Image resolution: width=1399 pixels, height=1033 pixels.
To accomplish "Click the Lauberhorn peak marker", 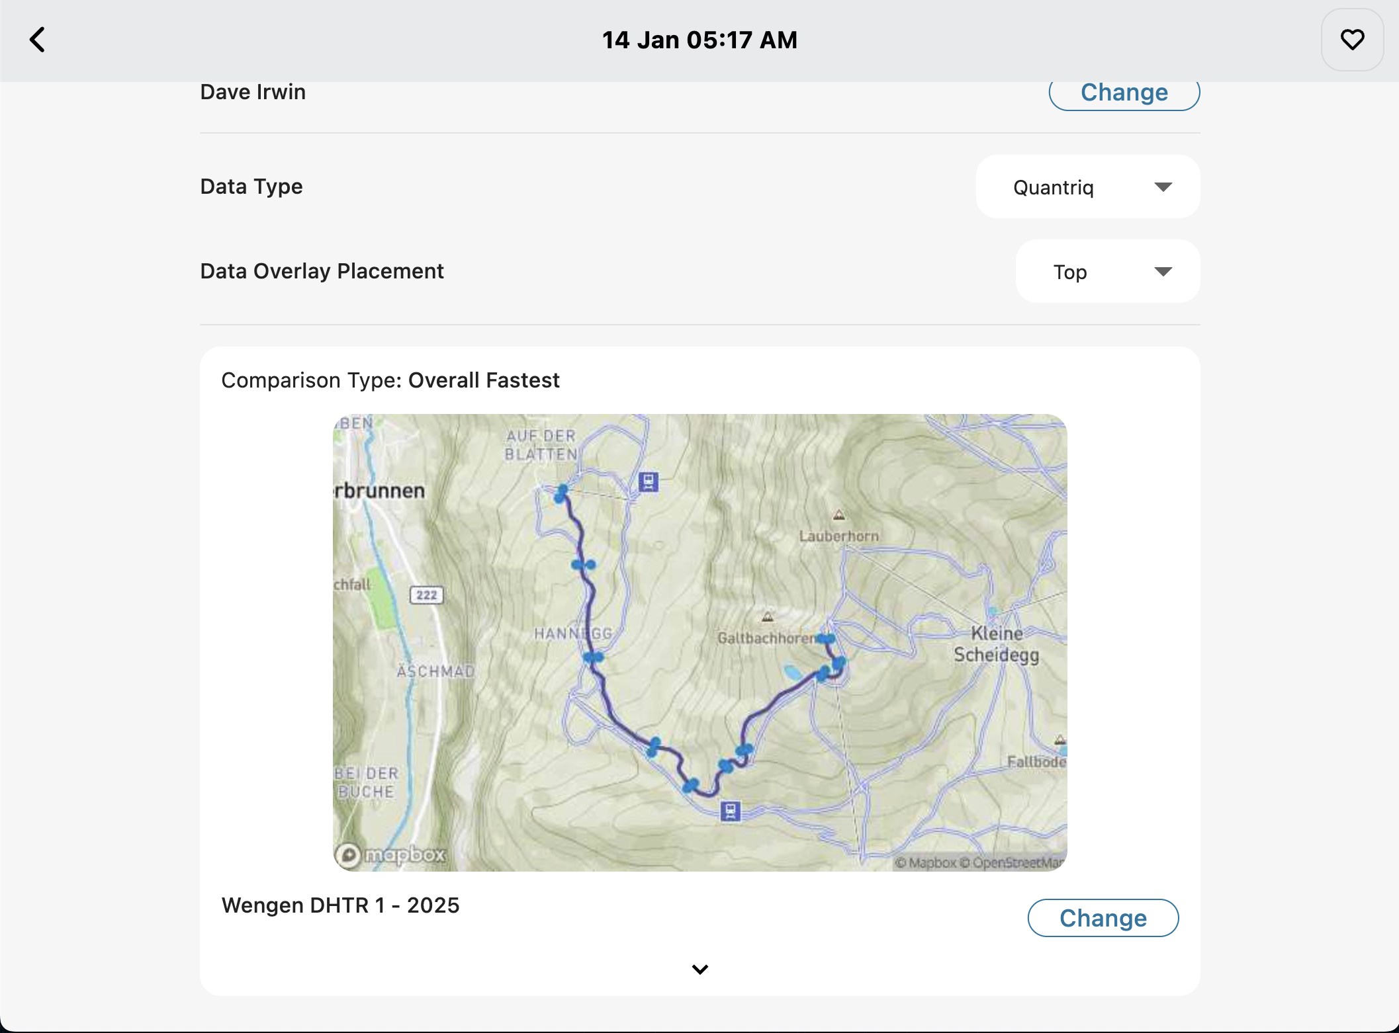I will click(x=838, y=515).
